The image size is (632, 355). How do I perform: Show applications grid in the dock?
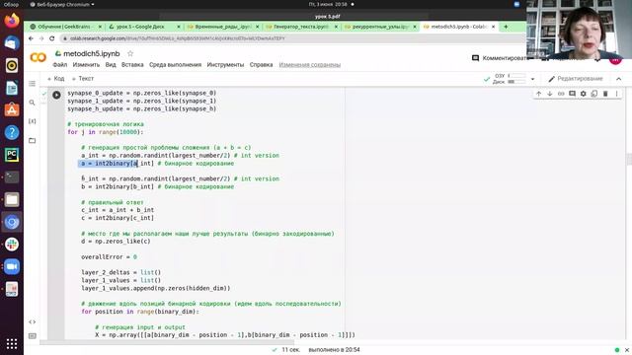[x=12, y=344]
